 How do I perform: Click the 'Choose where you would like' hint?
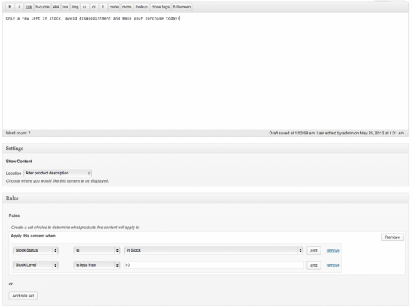(x=57, y=181)
